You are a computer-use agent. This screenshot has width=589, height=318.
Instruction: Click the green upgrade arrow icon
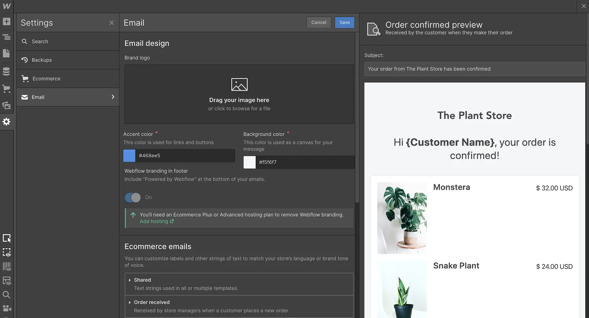click(x=133, y=215)
